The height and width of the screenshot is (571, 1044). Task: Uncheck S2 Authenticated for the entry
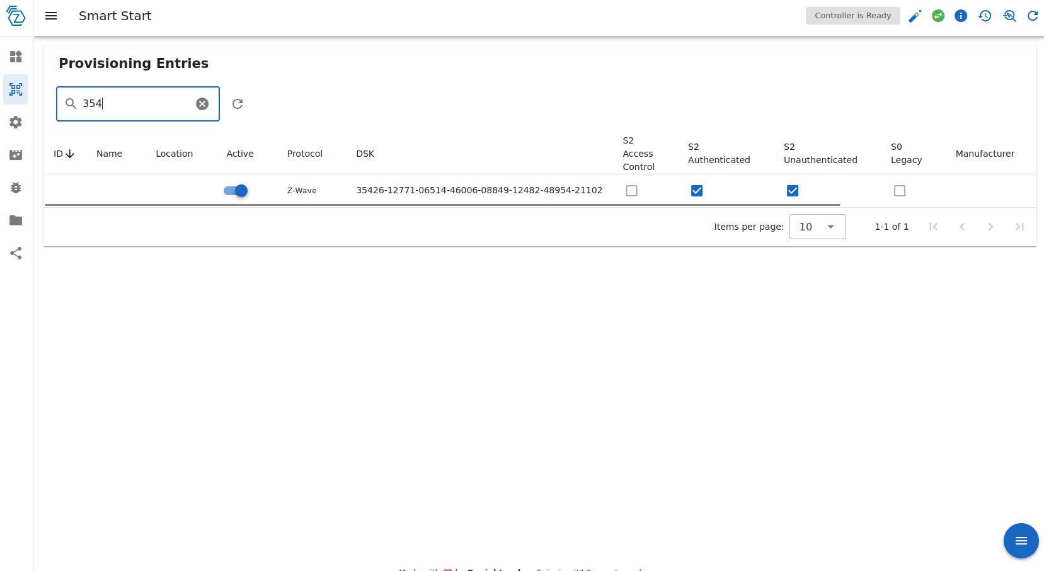(697, 191)
